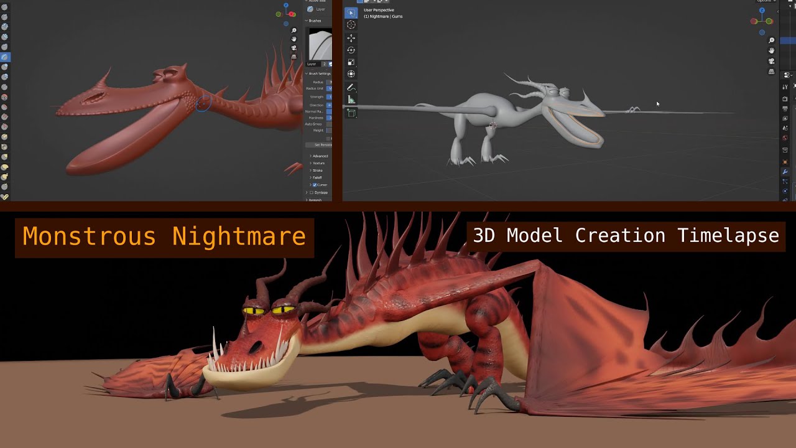Viewport: 796px width, 448px height.
Task: Select the Clay Strips sculpt brush
Action: [4, 37]
